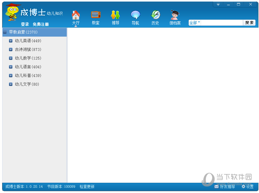
Task: Click the 节目版本:100089 text
Action: [61, 186]
